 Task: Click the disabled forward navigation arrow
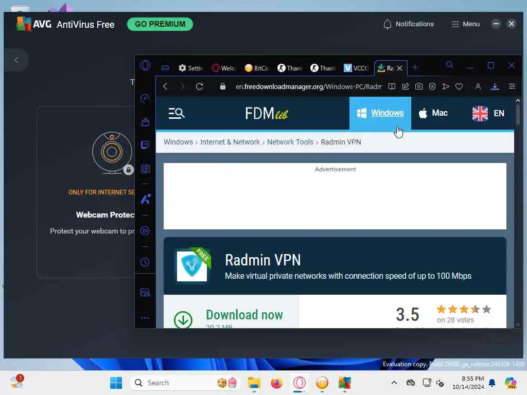pyautogui.click(x=182, y=86)
